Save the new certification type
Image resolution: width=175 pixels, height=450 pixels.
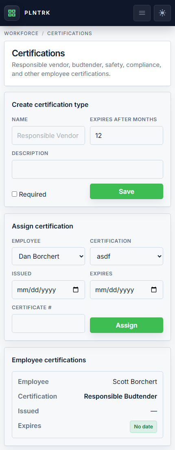(127, 191)
